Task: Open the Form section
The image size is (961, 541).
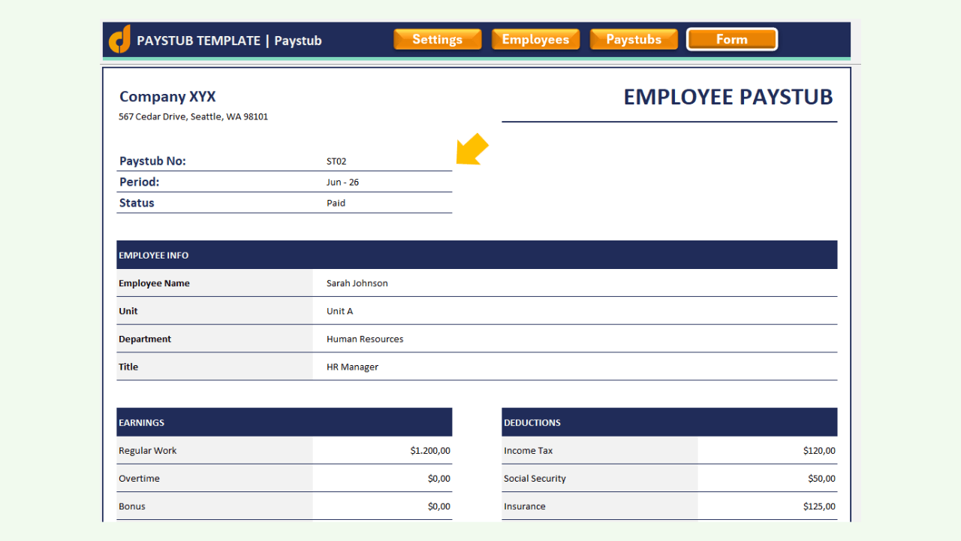Action: [x=732, y=39]
